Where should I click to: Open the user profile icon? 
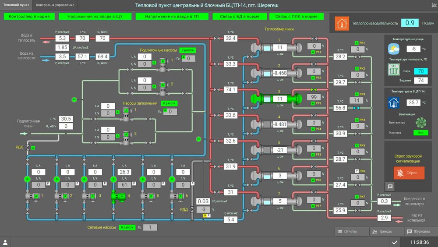click(6, 242)
